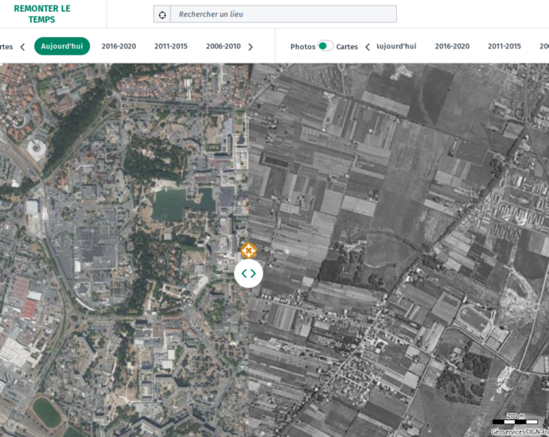Open the Géoservices IGN attribution link
The image size is (549, 437).
519,431
